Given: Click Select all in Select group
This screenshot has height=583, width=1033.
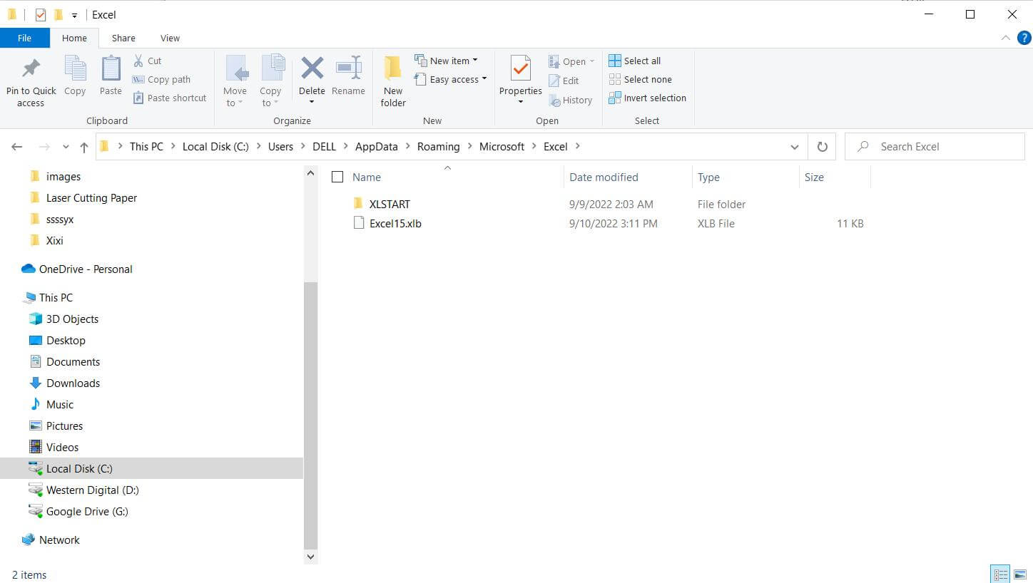Looking at the screenshot, I should (x=634, y=61).
